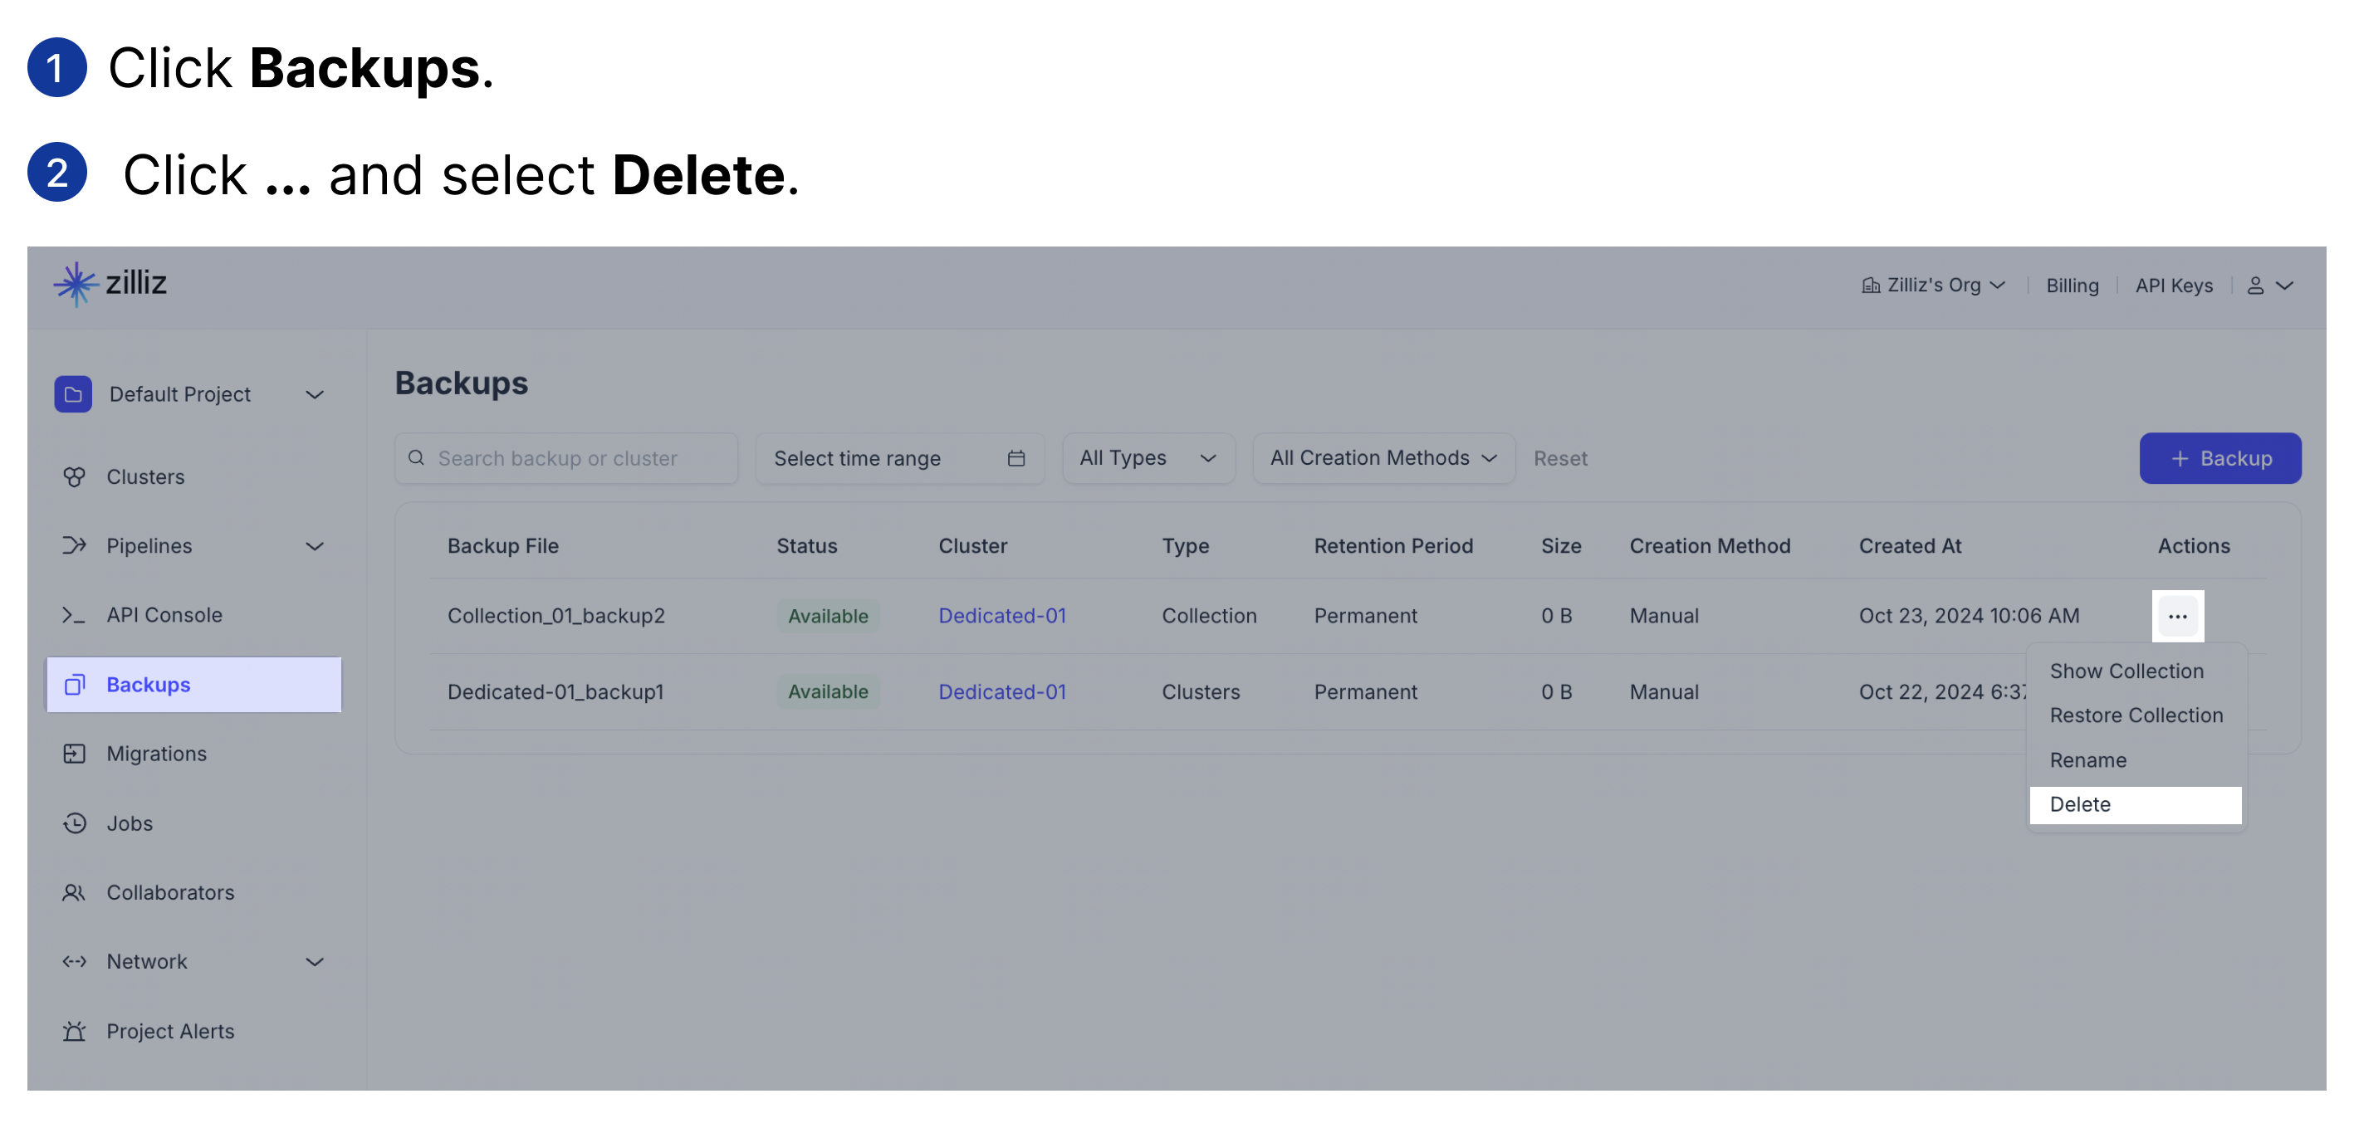Click the search magnifier icon
Image resolution: width=2354 pixels, height=1123 pixels.
pyautogui.click(x=417, y=458)
